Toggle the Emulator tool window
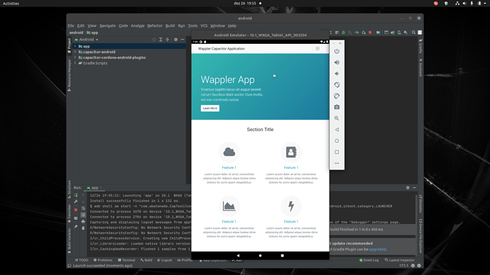Screen dimensions: 490x275 coord(420,204)
